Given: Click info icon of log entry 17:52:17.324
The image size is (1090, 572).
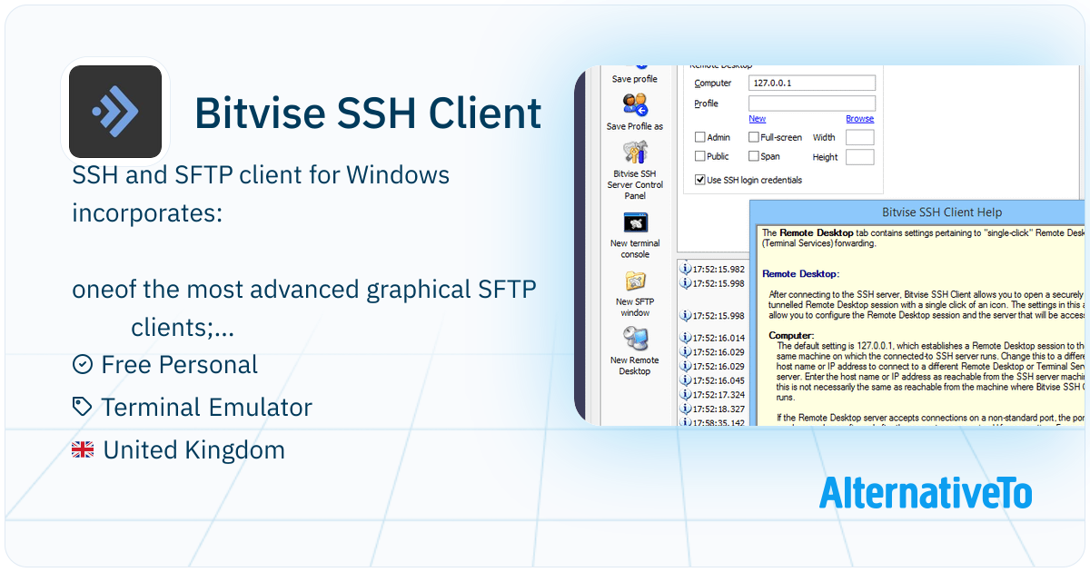Looking at the screenshot, I should [x=686, y=394].
